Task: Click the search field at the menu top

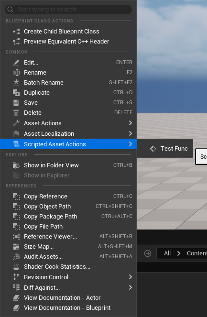Action: [x=68, y=10]
